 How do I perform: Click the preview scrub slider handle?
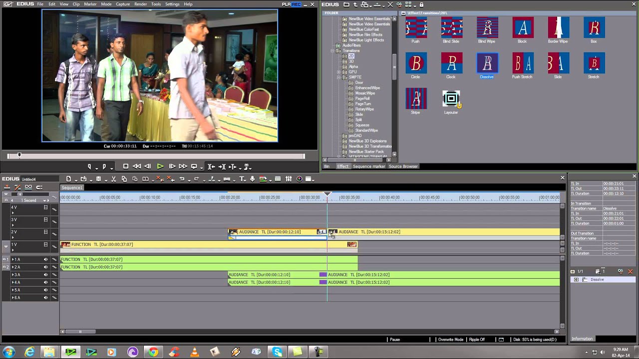(19, 156)
